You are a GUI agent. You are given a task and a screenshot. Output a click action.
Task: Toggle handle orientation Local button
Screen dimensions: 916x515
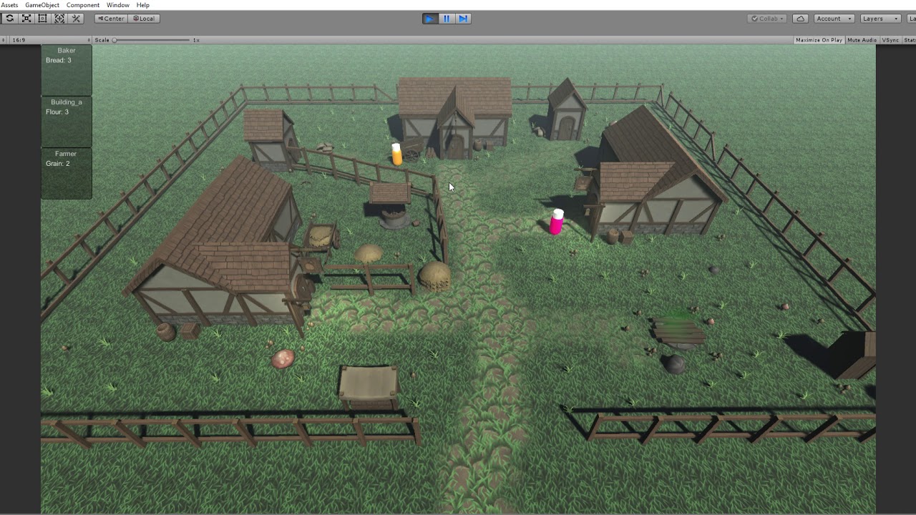[144, 19]
